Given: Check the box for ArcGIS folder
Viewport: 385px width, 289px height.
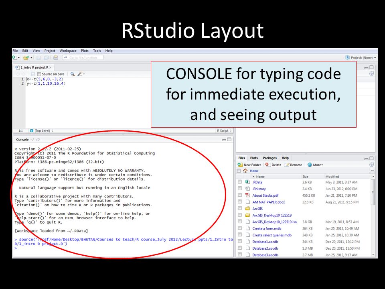Looking at the screenshot, I should [x=240, y=208].
